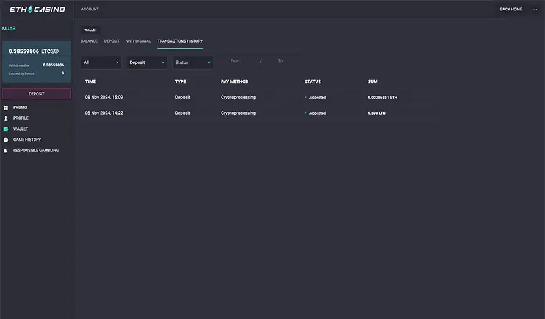Click the wallet icon in sidebar
This screenshot has height=319, width=545.
[6, 129]
